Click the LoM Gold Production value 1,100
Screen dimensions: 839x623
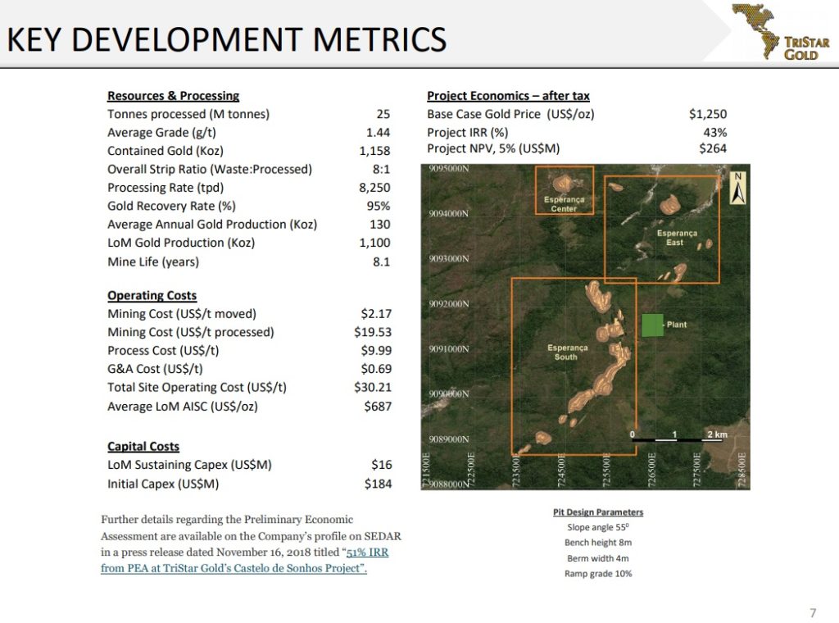(374, 243)
